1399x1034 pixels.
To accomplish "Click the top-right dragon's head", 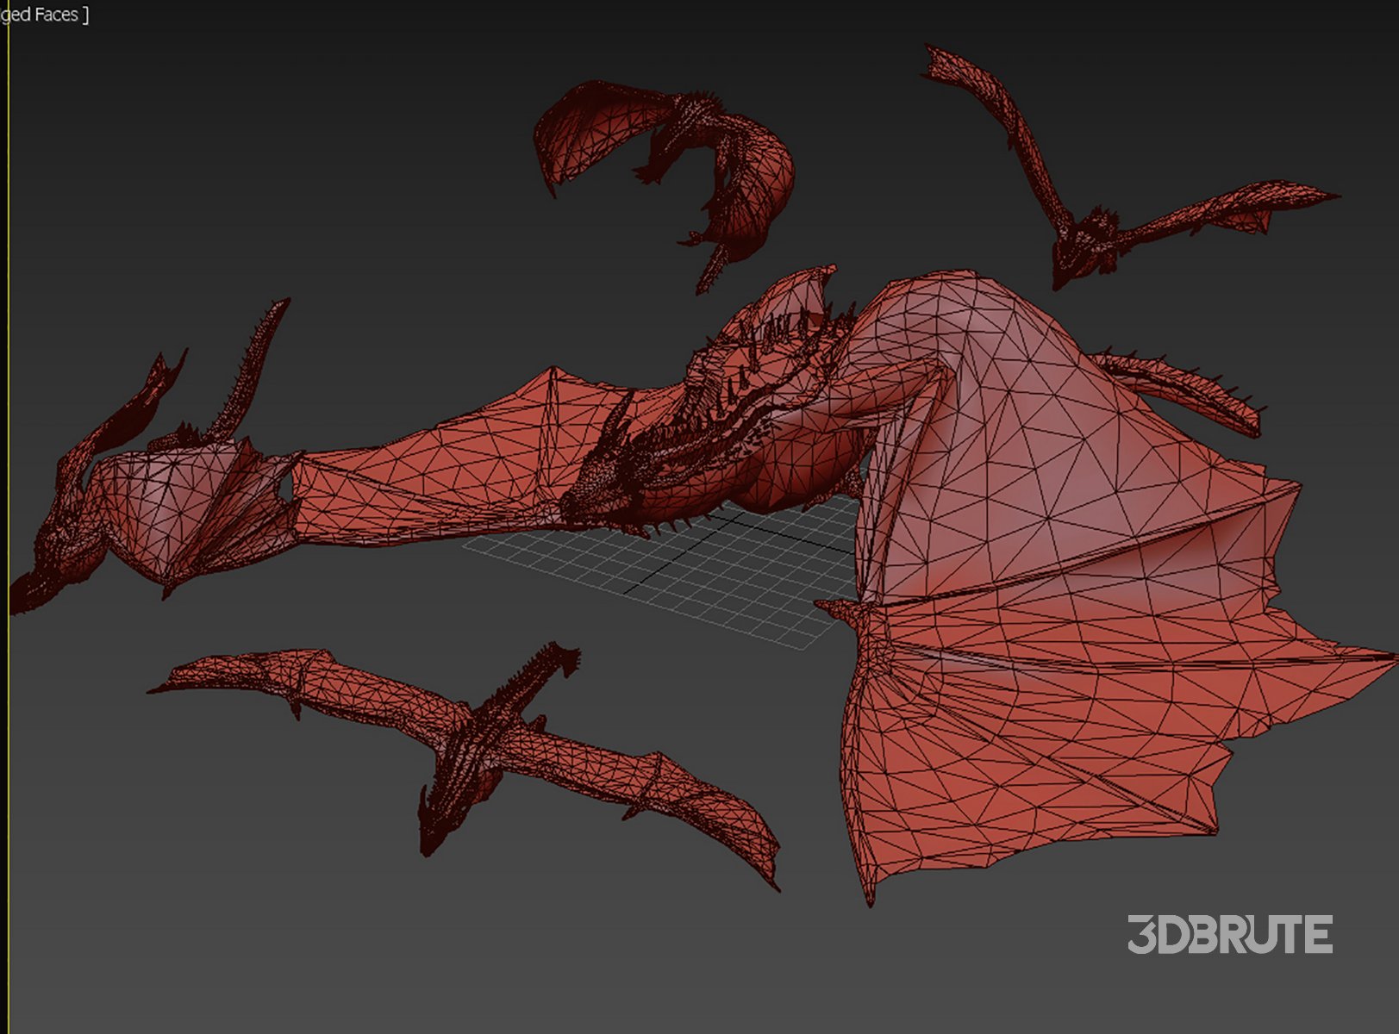I will pyautogui.click(x=1065, y=267).
